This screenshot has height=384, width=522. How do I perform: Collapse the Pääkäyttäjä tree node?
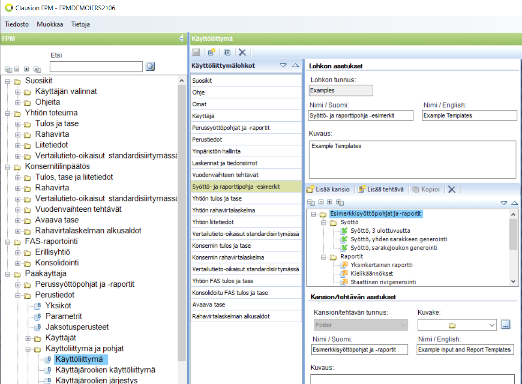pos(8,274)
